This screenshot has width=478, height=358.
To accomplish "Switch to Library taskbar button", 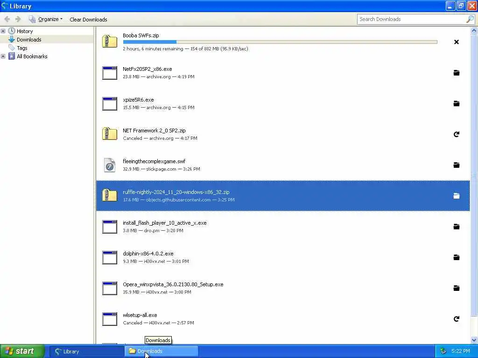I will click(x=86, y=351).
